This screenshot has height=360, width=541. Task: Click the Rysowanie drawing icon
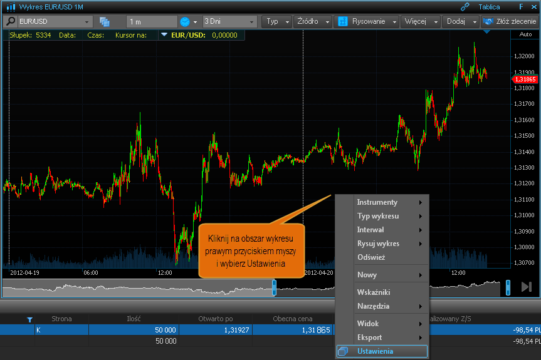click(x=343, y=21)
